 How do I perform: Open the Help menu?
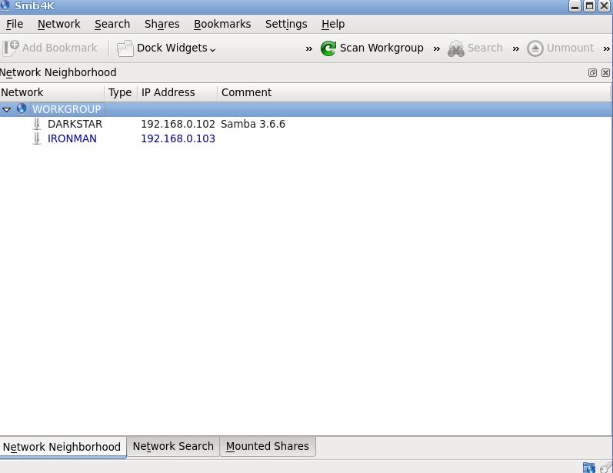pyautogui.click(x=333, y=25)
